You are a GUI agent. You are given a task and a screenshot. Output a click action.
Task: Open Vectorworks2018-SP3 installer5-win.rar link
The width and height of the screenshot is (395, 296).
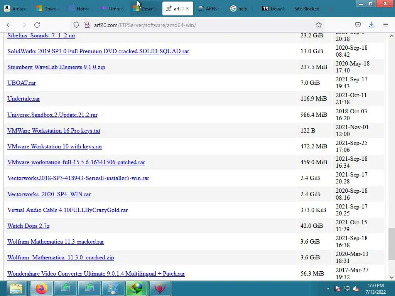click(78, 178)
